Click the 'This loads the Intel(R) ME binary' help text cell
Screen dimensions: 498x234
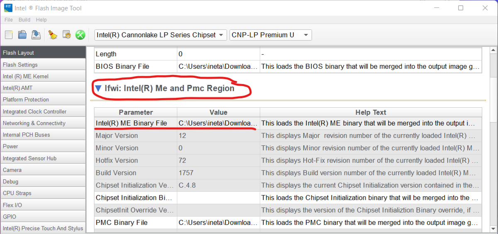pyautogui.click(x=371, y=123)
